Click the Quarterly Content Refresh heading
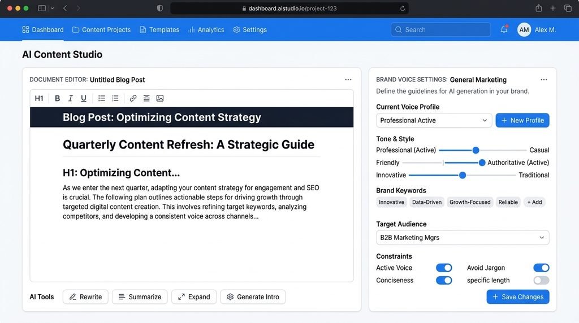Image resolution: width=579 pixels, height=323 pixels. pyautogui.click(x=188, y=145)
